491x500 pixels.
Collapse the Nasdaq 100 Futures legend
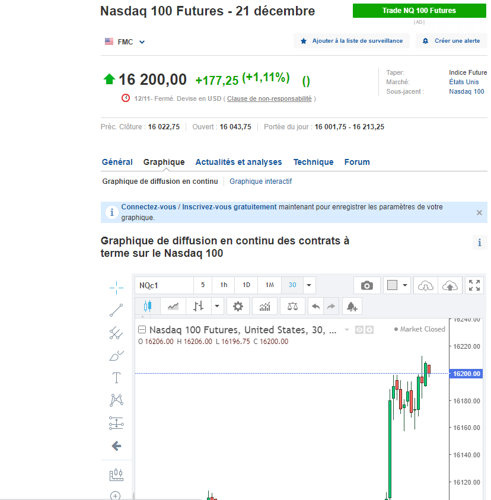[x=142, y=329]
